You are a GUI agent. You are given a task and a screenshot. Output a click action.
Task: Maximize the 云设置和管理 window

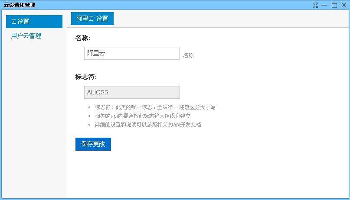(334, 5)
